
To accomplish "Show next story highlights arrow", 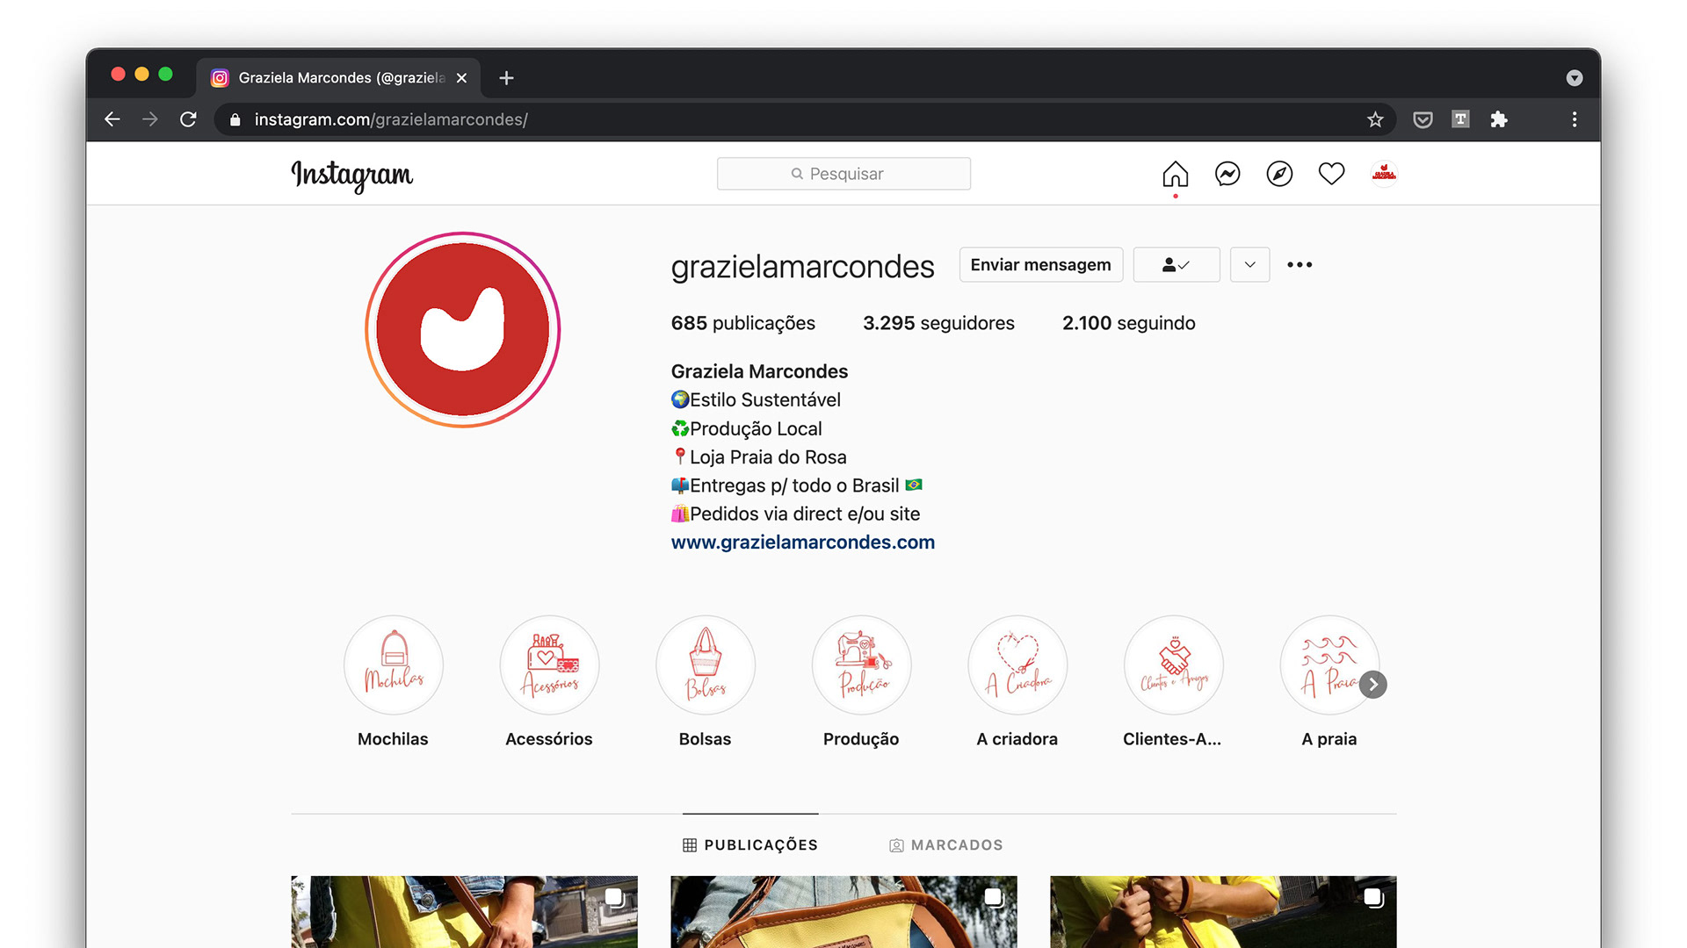I will (x=1372, y=685).
